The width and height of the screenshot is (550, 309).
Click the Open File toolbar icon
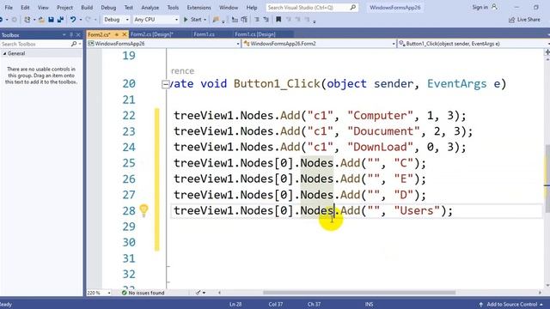(x=41, y=20)
